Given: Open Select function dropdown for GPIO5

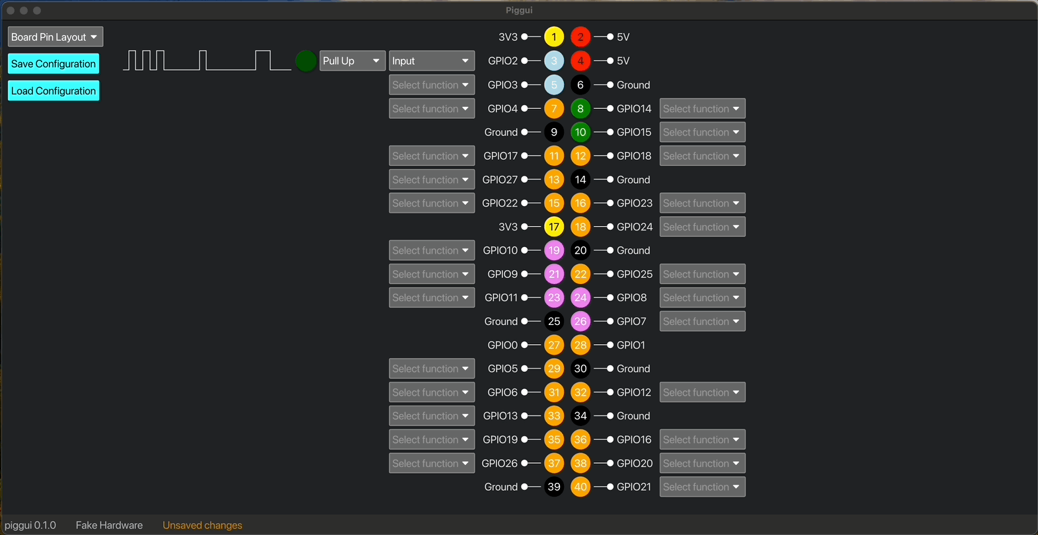Looking at the screenshot, I should (x=432, y=369).
